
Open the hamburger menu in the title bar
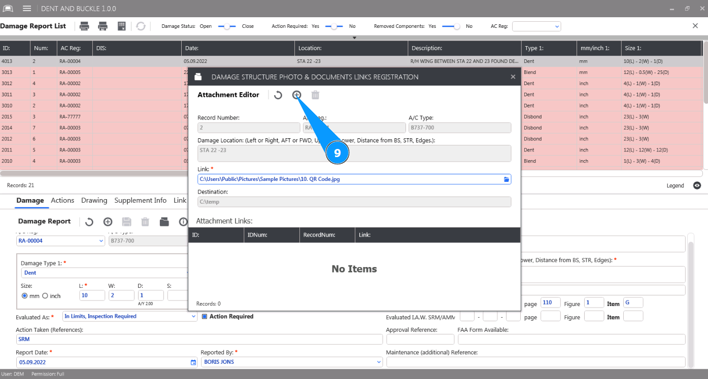[x=27, y=9]
